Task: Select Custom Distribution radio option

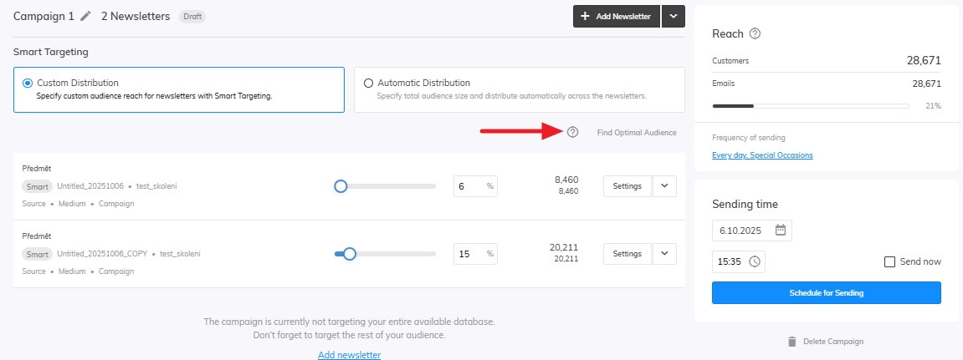Action: (28, 84)
